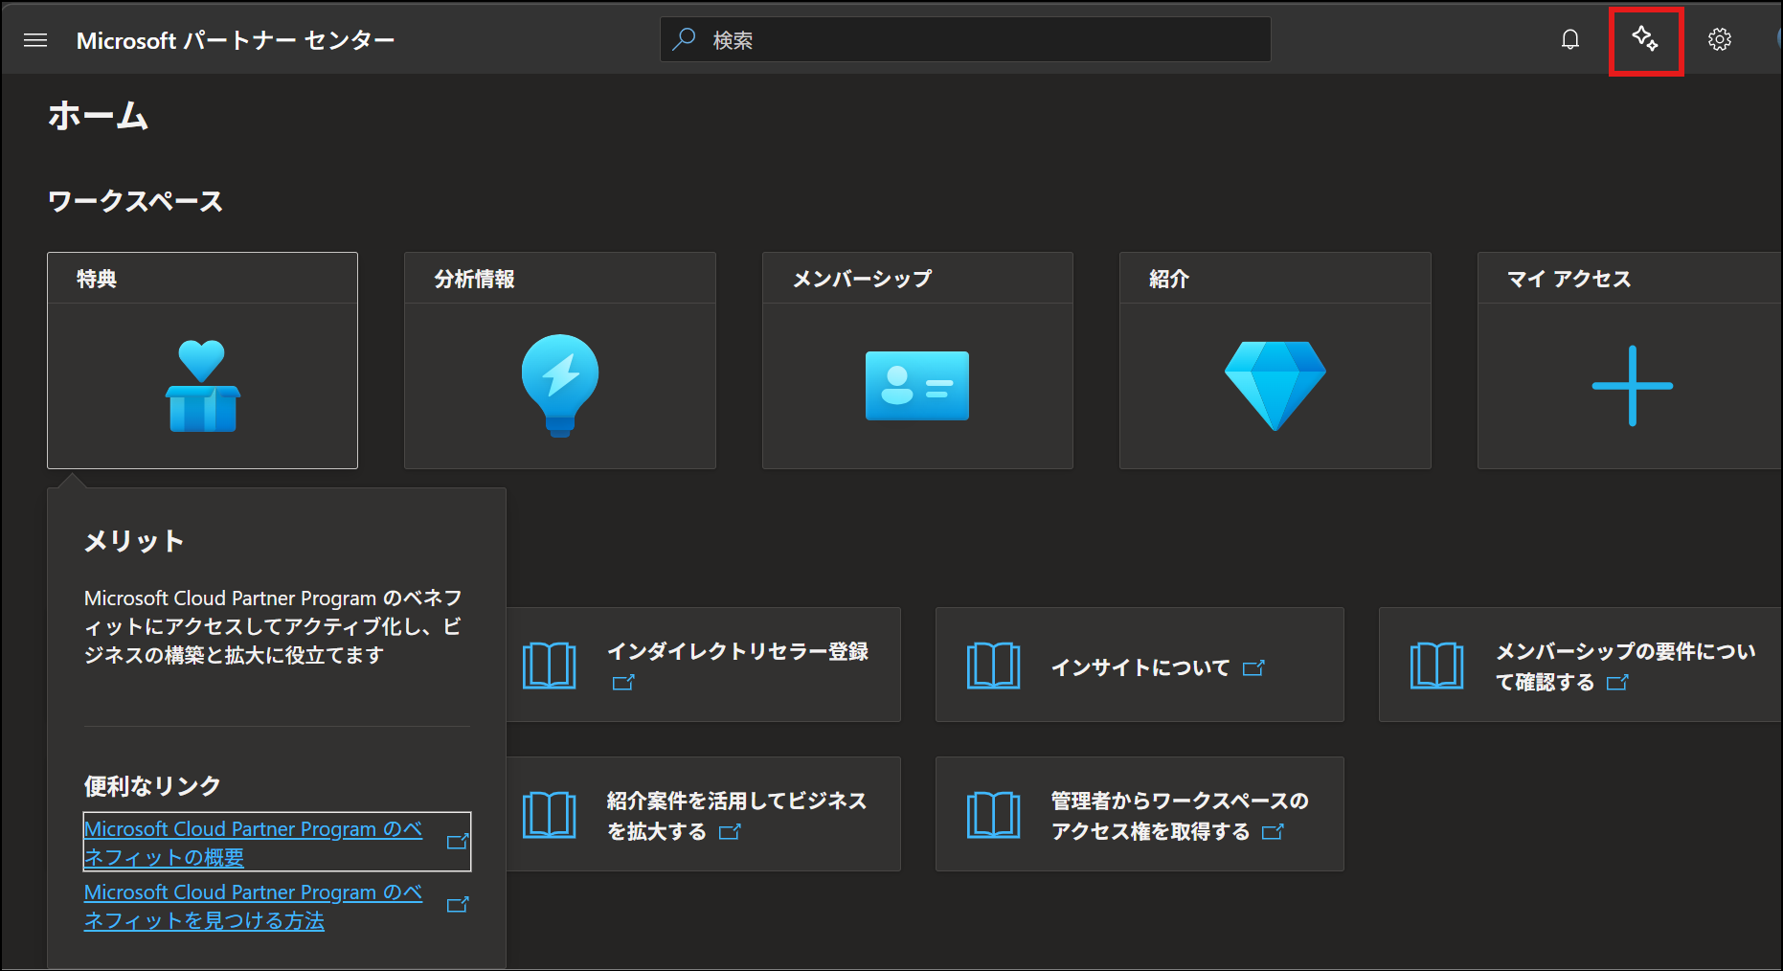The width and height of the screenshot is (1783, 971).
Task: Select the 特典 gift box workspace icon
Action: tap(201, 386)
